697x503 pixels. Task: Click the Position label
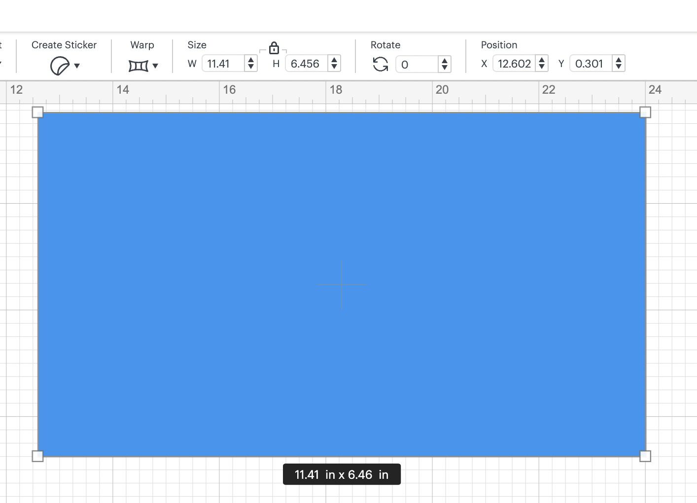(499, 45)
